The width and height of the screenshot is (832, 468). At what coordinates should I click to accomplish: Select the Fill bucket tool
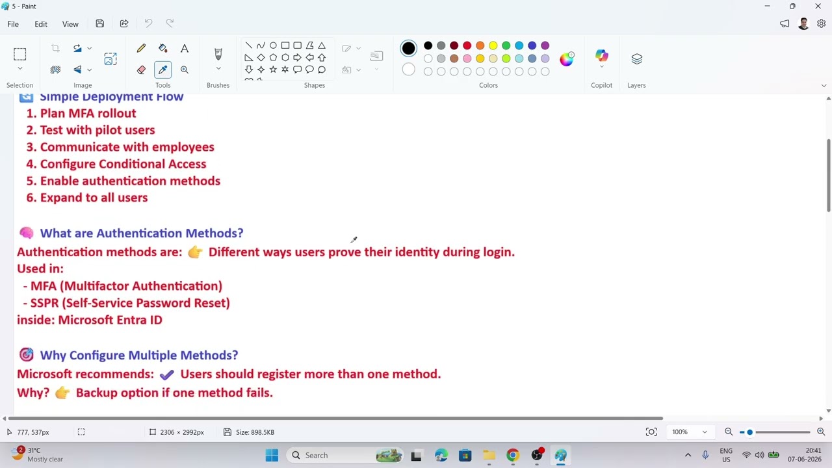pyautogui.click(x=162, y=49)
